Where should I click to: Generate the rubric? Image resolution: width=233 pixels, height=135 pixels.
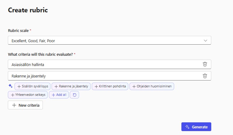(196, 127)
